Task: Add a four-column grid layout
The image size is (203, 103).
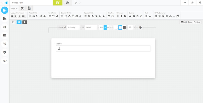Action: coord(24,16)
